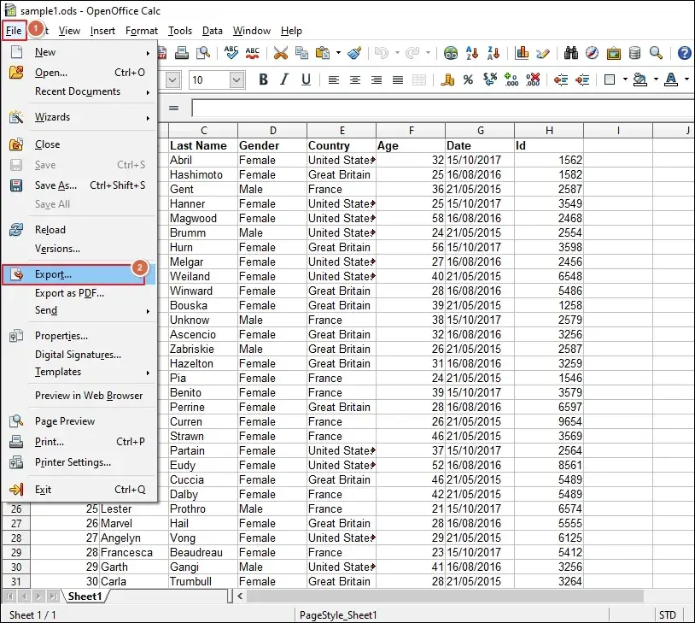Viewport: 695px width, 623px height.
Task: Click the Copy icon in the toolbar
Action: [302, 53]
